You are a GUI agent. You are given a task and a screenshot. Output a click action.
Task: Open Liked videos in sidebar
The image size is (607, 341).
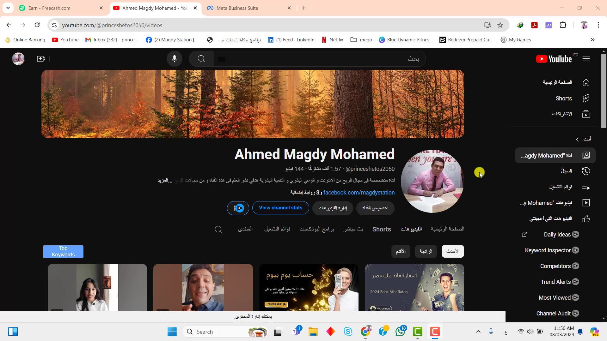[555, 218]
